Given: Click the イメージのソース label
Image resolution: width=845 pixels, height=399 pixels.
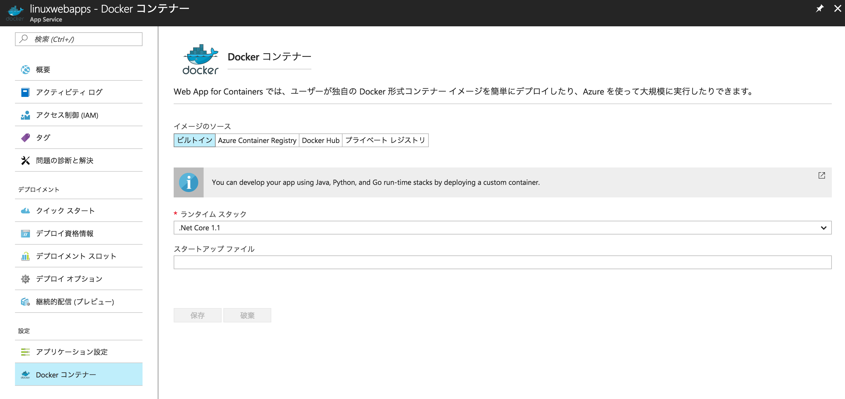Looking at the screenshot, I should (x=202, y=126).
